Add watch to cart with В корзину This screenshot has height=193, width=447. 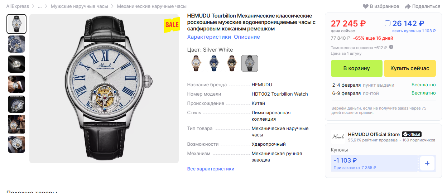pyautogui.click(x=356, y=68)
